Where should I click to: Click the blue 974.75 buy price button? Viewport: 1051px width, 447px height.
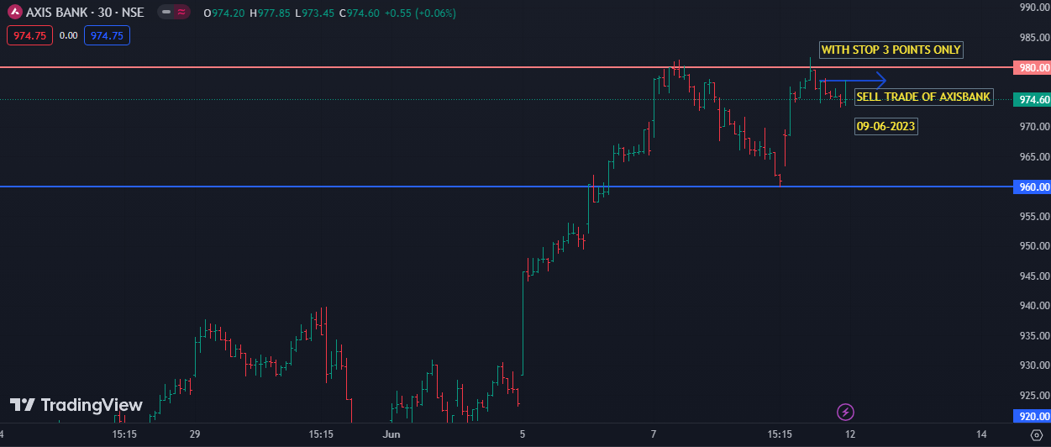107,35
